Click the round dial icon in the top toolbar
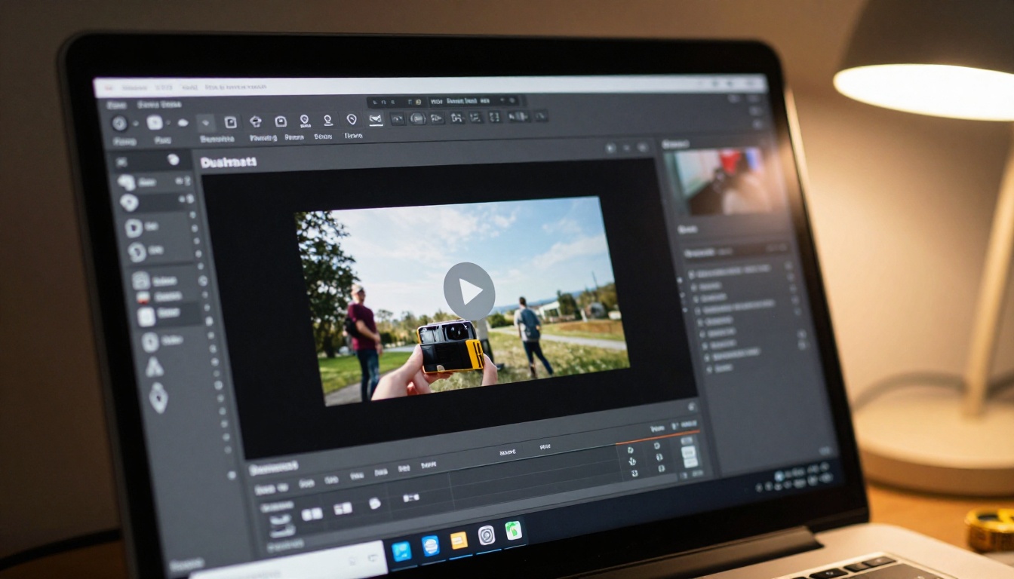The width and height of the screenshot is (1014, 579). [119, 123]
